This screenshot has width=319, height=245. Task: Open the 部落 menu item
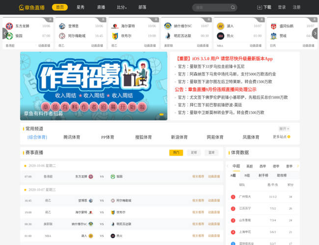coord(142,7)
